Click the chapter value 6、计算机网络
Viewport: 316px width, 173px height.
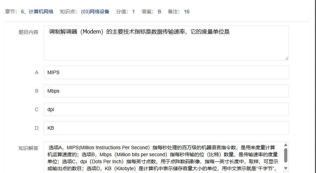[37, 12]
